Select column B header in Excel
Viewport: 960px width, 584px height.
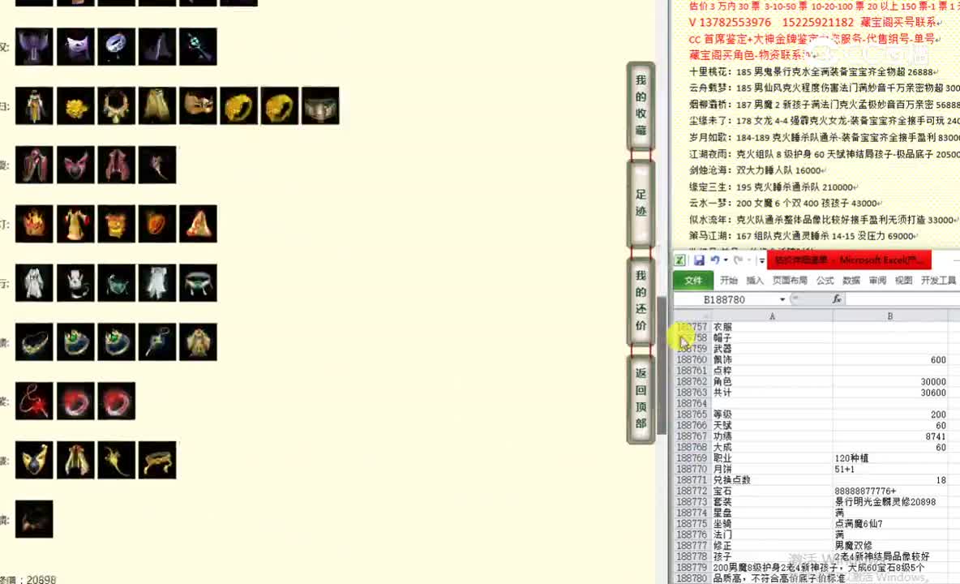(x=889, y=316)
